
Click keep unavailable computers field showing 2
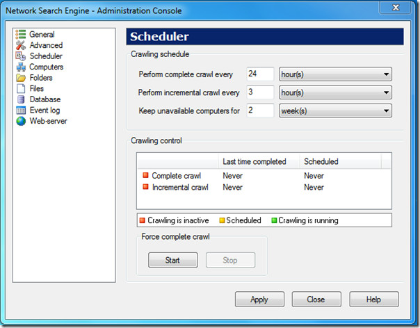tap(260, 110)
